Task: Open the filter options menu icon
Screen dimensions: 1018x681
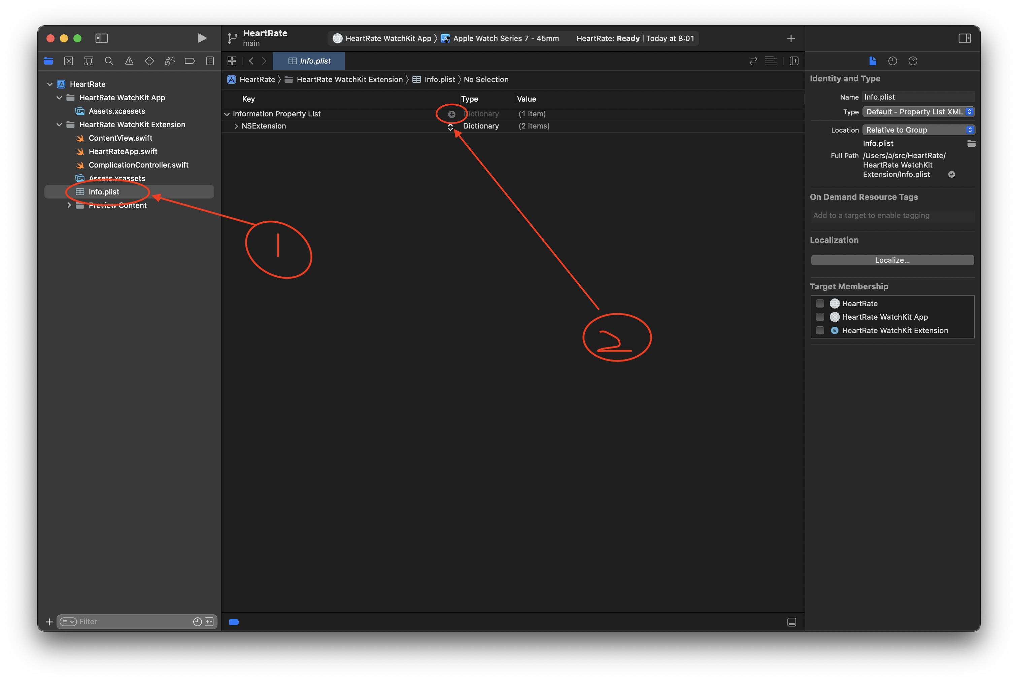Action: tap(68, 622)
